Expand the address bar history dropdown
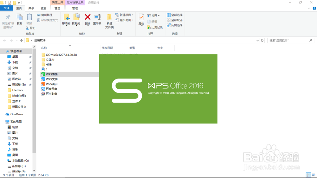The height and width of the screenshot is (178, 317). point(257,41)
